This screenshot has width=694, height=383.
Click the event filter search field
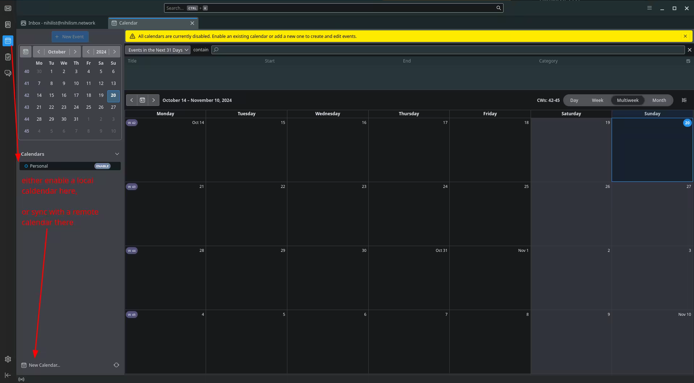pyautogui.click(x=448, y=50)
